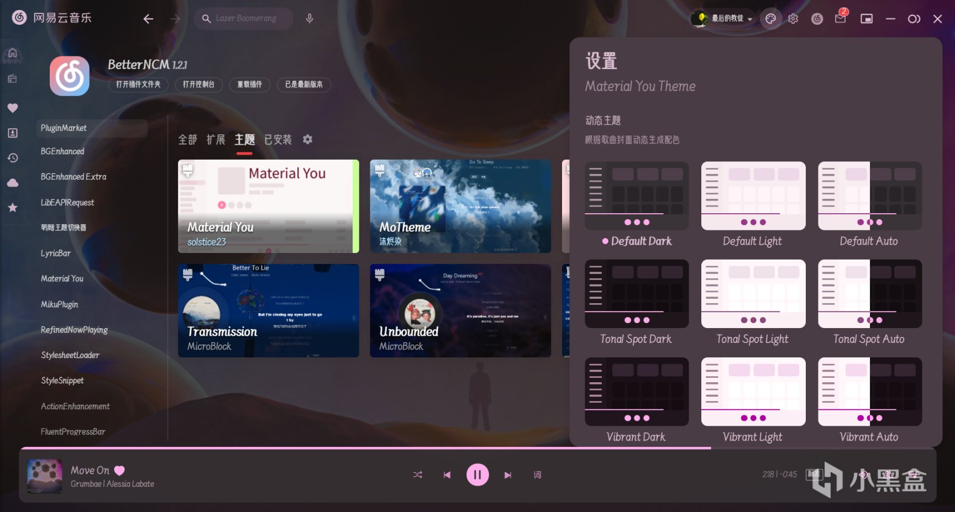Viewport: 955px width, 512px height.
Task: Open liked music heart in the sidebar
Action: point(13,108)
